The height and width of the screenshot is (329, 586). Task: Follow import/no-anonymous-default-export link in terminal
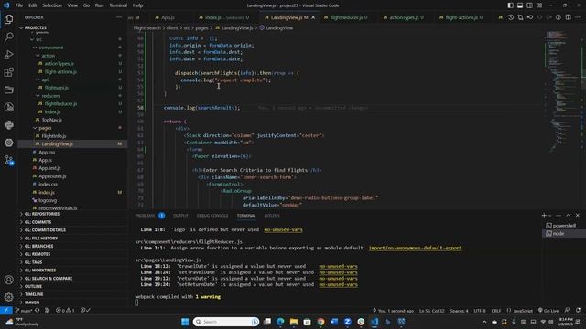click(x=415, y=248)
